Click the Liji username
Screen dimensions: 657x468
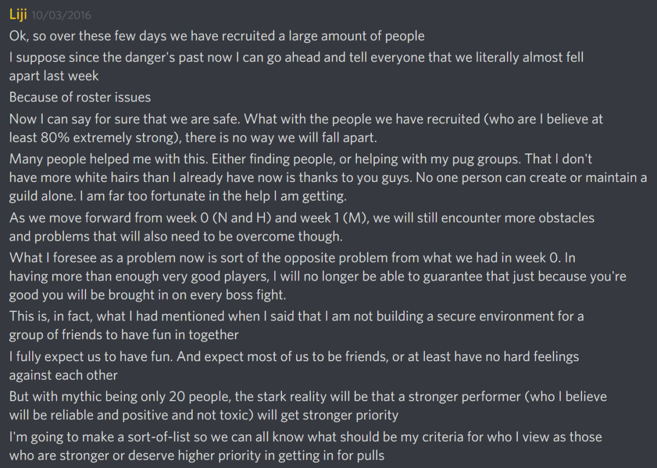[x=19, y=15]
